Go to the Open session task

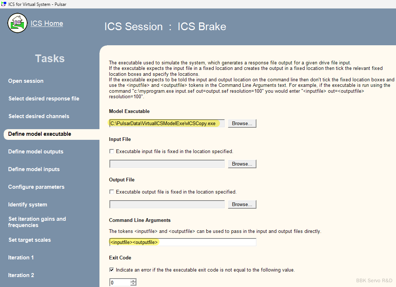26,81
